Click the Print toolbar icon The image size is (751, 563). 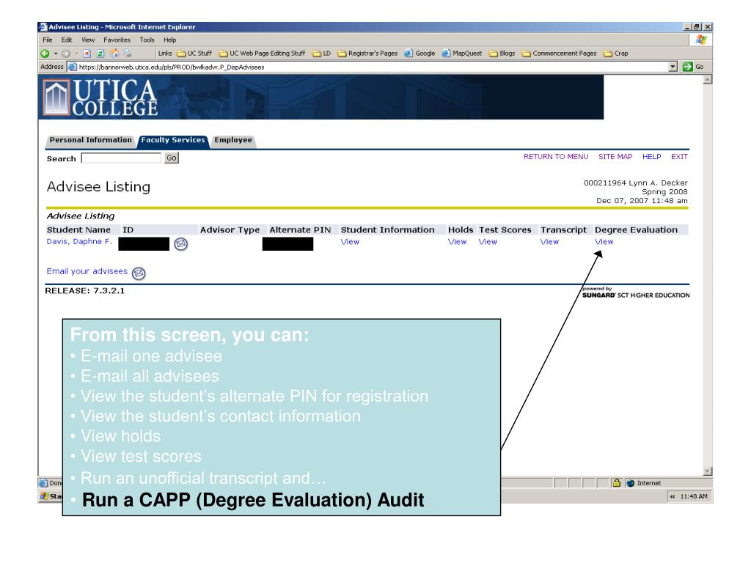click(x=128, y=54)
